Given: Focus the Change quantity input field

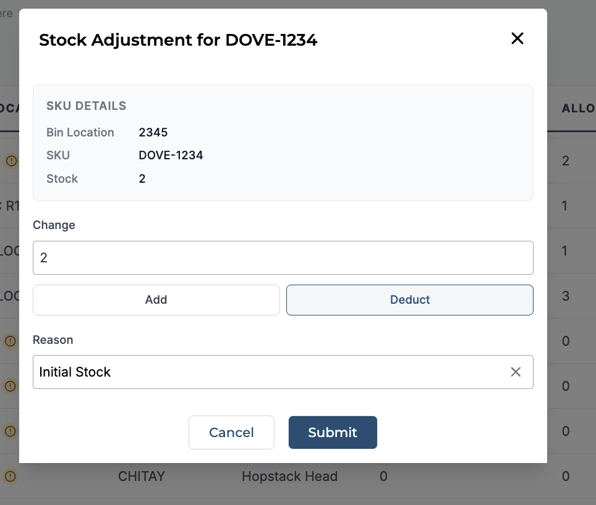Looking at the screenshot, I should (x=283, y=257).
